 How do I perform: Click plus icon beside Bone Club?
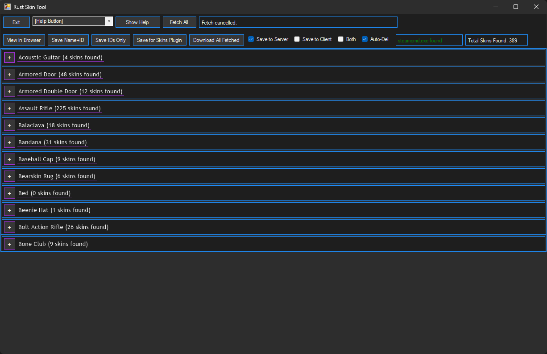[x=9, y=244]
